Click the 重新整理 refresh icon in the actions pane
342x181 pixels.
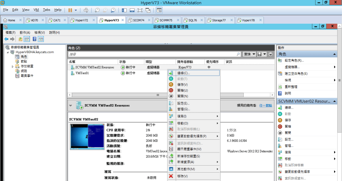(281, 87)
